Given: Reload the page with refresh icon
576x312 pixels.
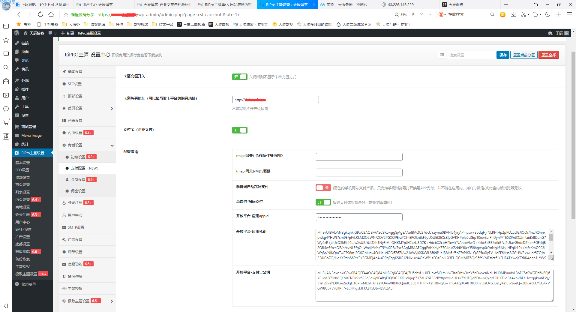Looking at the screenshot, I should [40, 14].
